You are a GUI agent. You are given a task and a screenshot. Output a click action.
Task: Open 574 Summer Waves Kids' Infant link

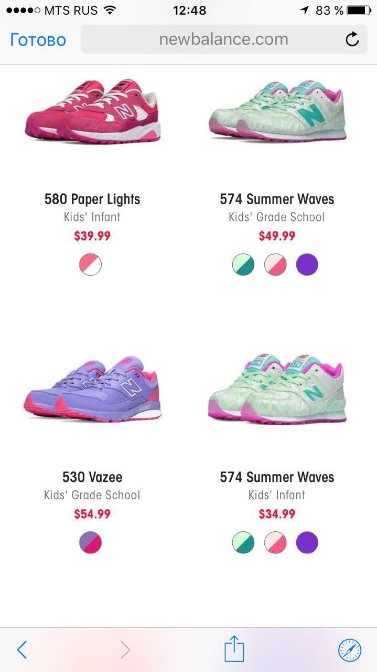[277, 477]
